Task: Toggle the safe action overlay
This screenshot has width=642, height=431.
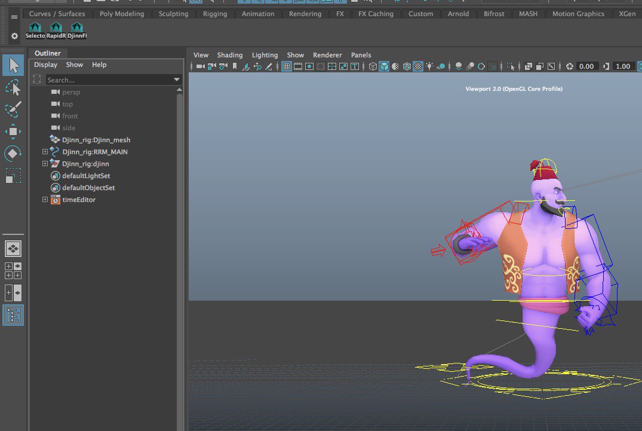Action: tap(343, 66)
